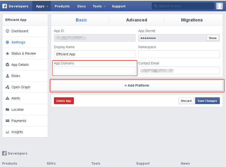The width and height of the screenshot is (226, 167).
Task: Open footer Tools link
Action: 96,163
